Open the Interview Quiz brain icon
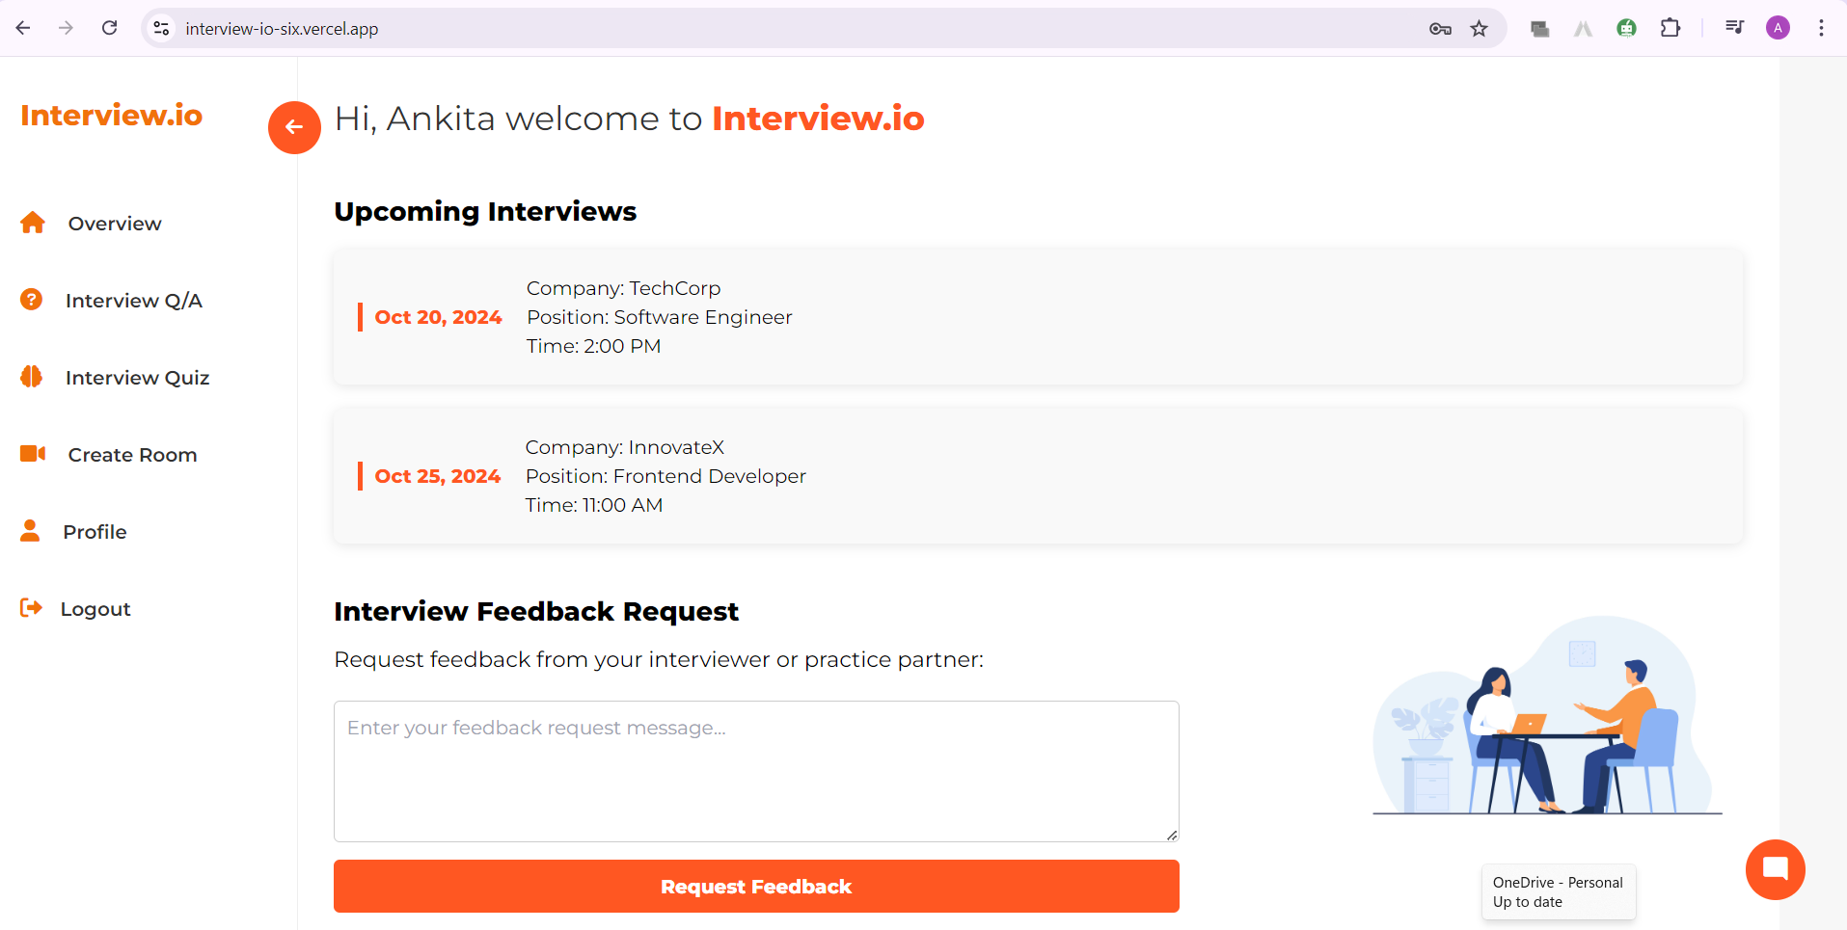The image size is (1847, 930). point(32,377)
